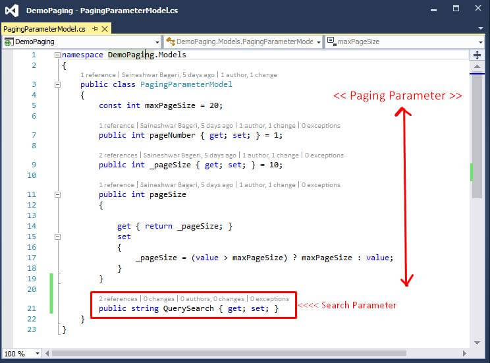This screenshot has width=490, height=363.
Task: Open '2 references' CodeLens above QuerySearch
Action: point(118,299)
